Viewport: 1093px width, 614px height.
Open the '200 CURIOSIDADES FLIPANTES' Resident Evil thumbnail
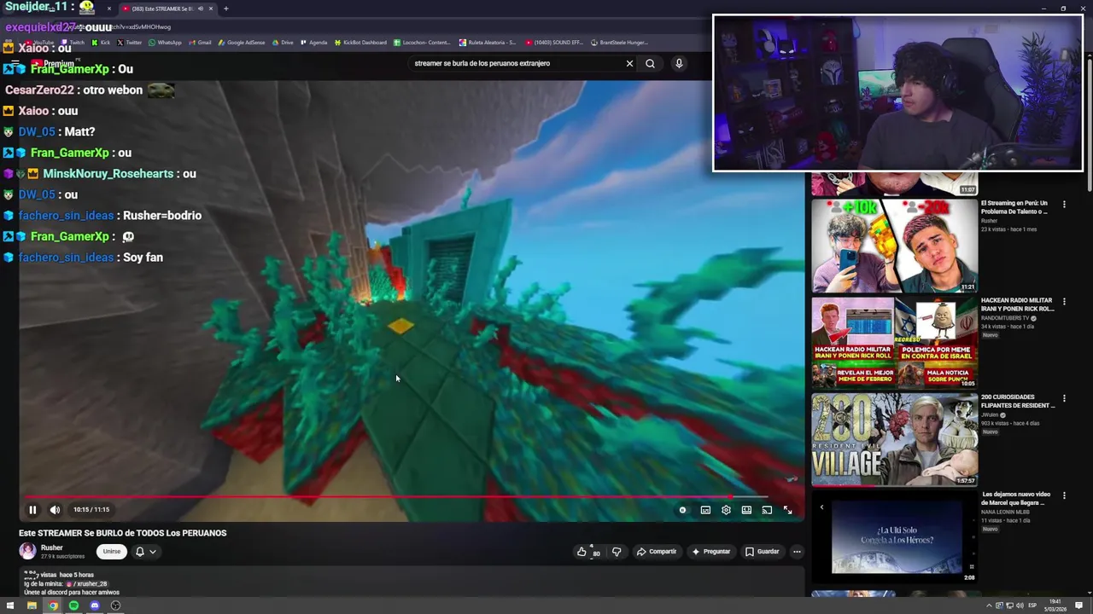point(894,439)
